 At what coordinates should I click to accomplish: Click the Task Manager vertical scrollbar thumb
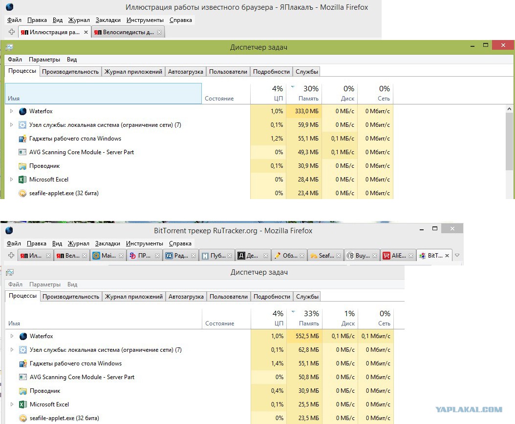tap(510, 141)
